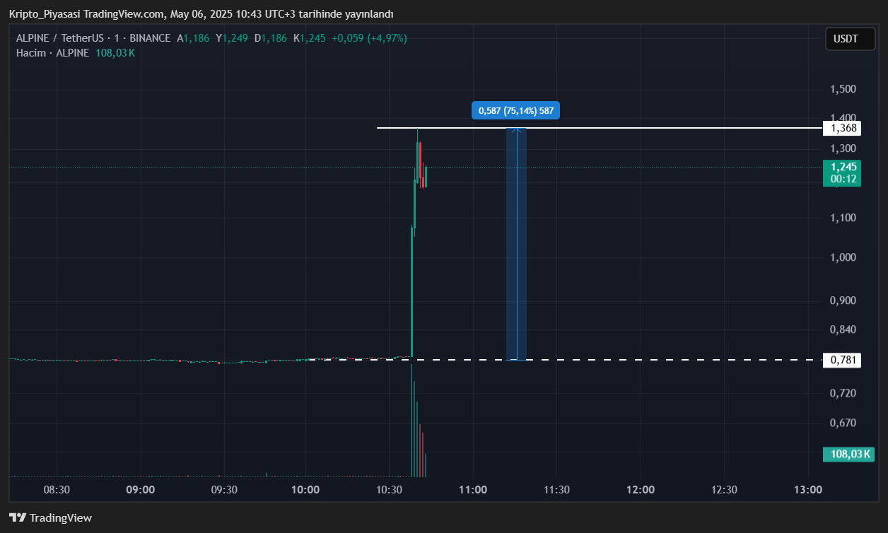
Task: Click the 1,000 price axis label
Action: 843,258
